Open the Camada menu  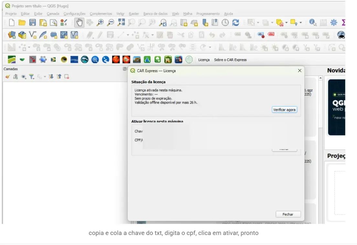click(x=53, y=14)
